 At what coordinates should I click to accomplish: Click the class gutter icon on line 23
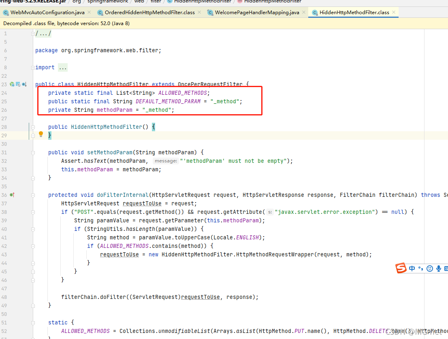[x=12, y=84]
